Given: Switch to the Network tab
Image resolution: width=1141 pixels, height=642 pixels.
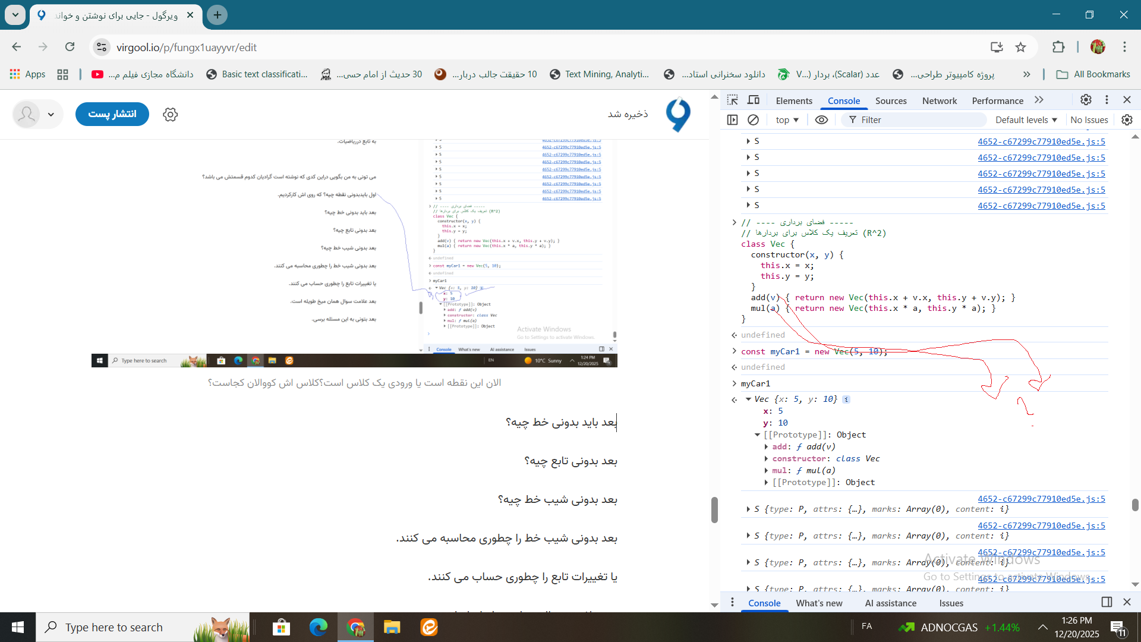Looking at the screenshot, I should click(x=940, y=100).
